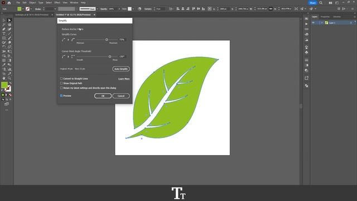Image resolution: width=357 pixels, height=201 pixels.
Task: Select the Shape Builder tool
Action: pyautogui.click(x=4, y=56)
